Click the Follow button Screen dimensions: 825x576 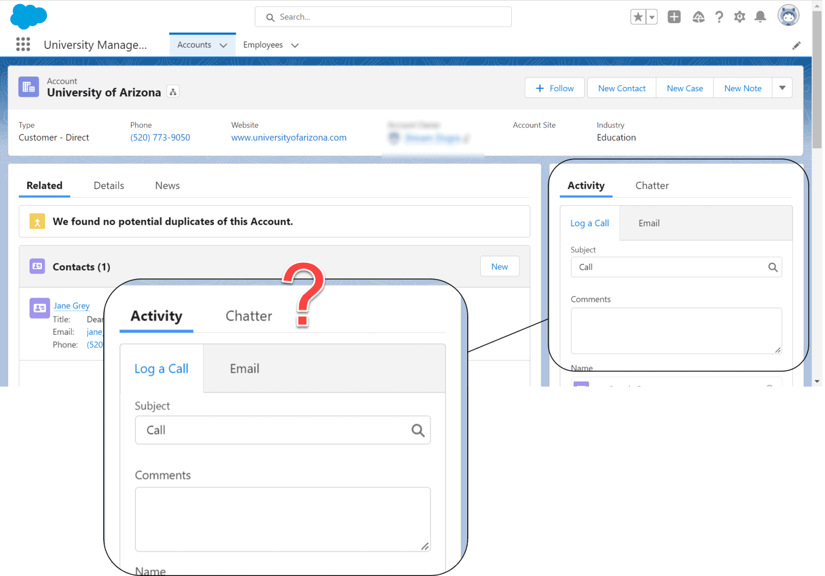555,88
